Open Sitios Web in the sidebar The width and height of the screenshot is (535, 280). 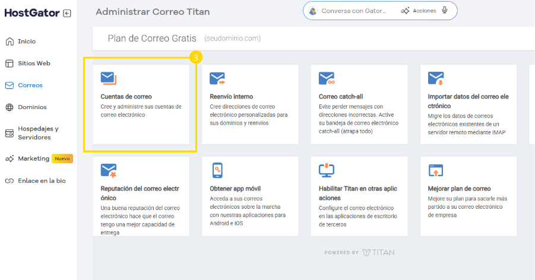pyautogui.click(x=34, y=63)
